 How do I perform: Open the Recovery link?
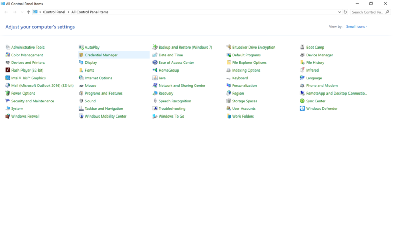[x=166, y=94]
